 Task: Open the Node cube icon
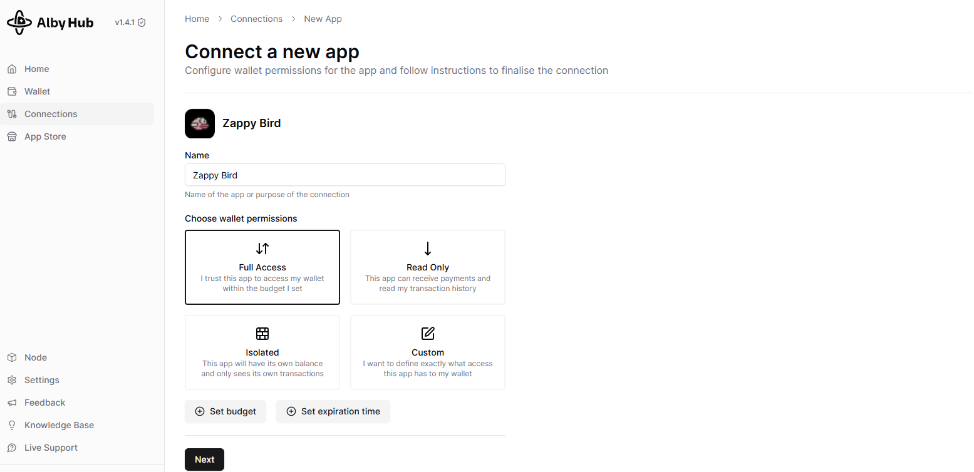click(x=12, y=357)
